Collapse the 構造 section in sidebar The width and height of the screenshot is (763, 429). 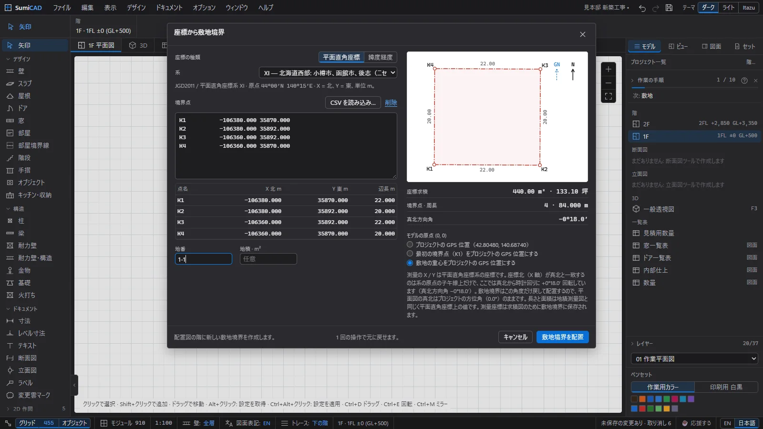[x=8, y=209]
